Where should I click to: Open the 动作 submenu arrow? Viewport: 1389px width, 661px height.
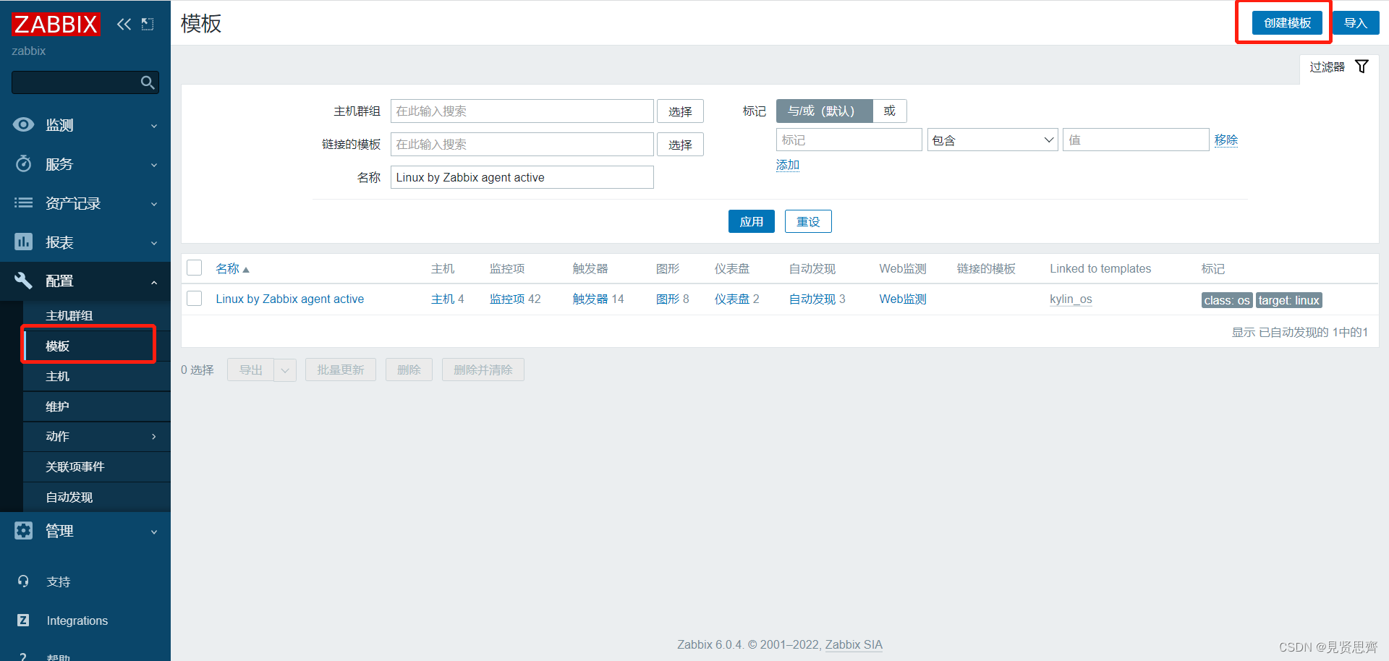tap(154, 436)
